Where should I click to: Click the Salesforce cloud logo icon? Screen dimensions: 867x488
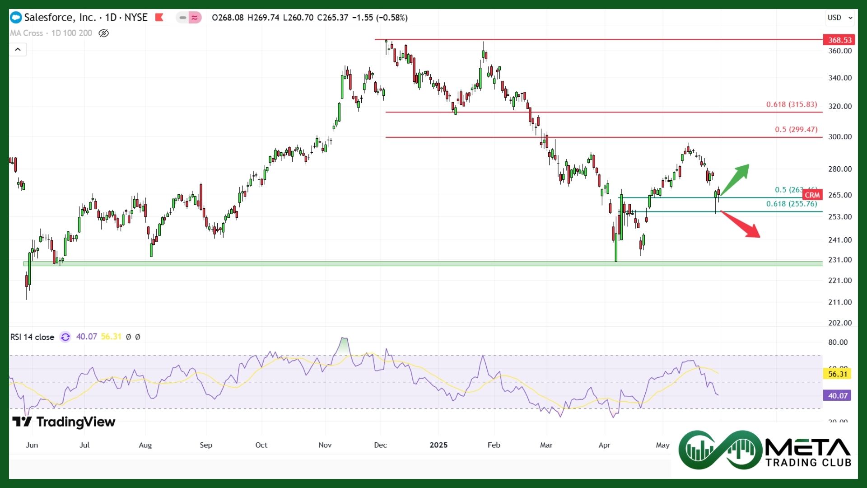pos(16,18)
